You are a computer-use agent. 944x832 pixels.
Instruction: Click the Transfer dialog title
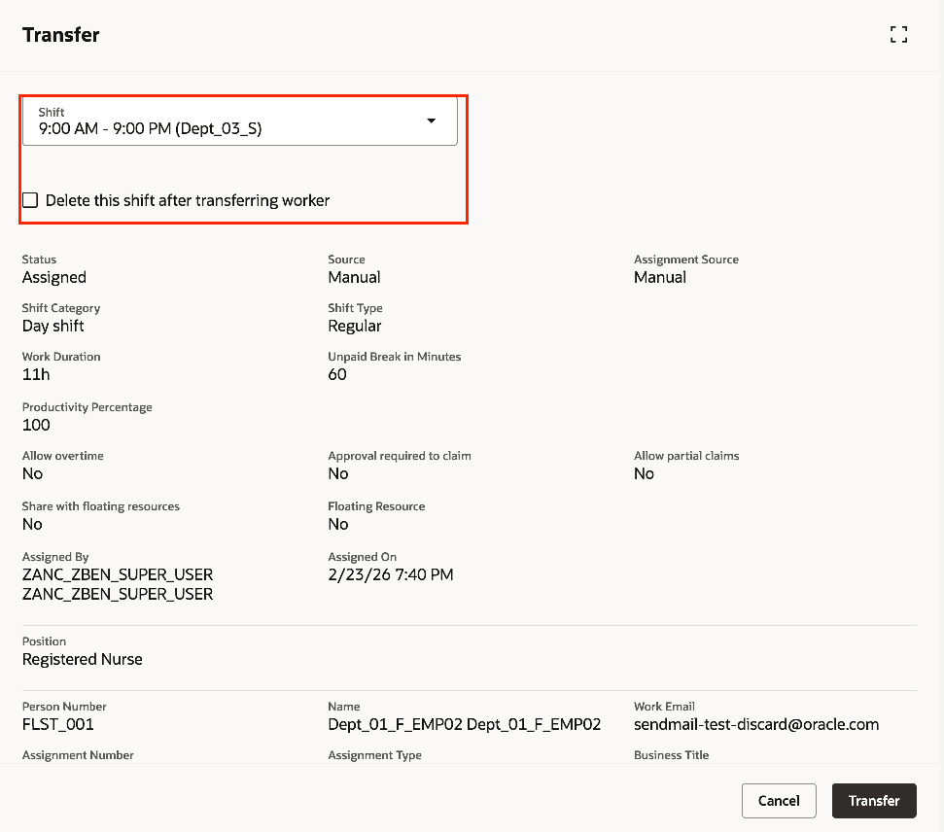pos(60,34)
